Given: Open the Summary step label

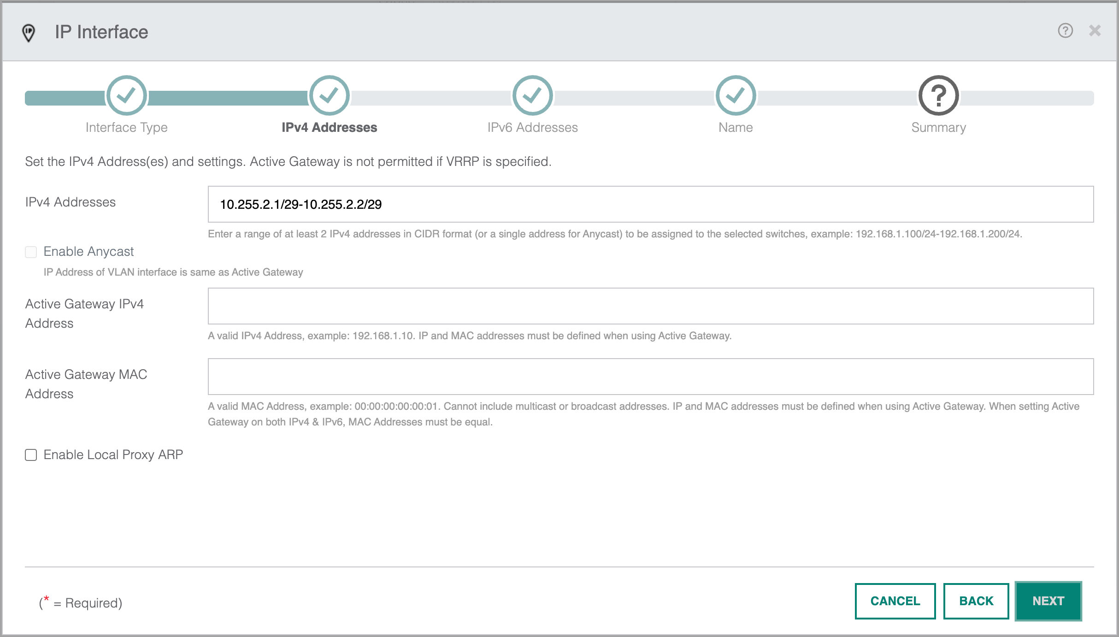Looking at the screenshot, I should pos(939,128).
